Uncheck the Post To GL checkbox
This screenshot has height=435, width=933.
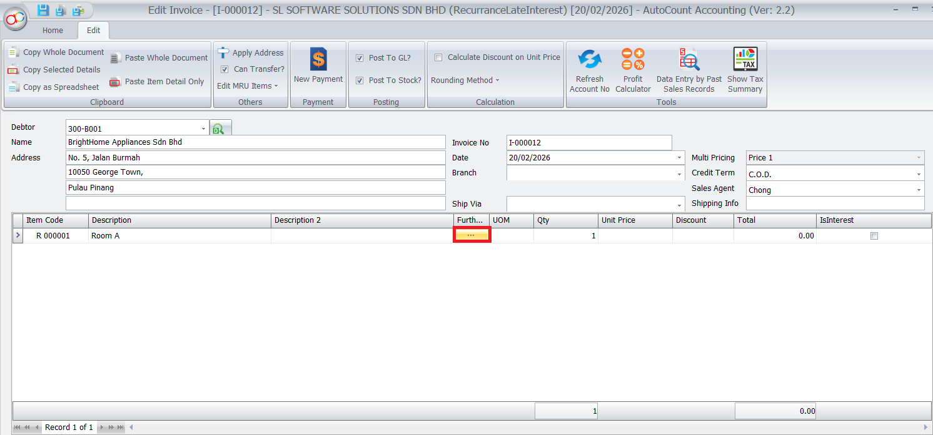360,58
